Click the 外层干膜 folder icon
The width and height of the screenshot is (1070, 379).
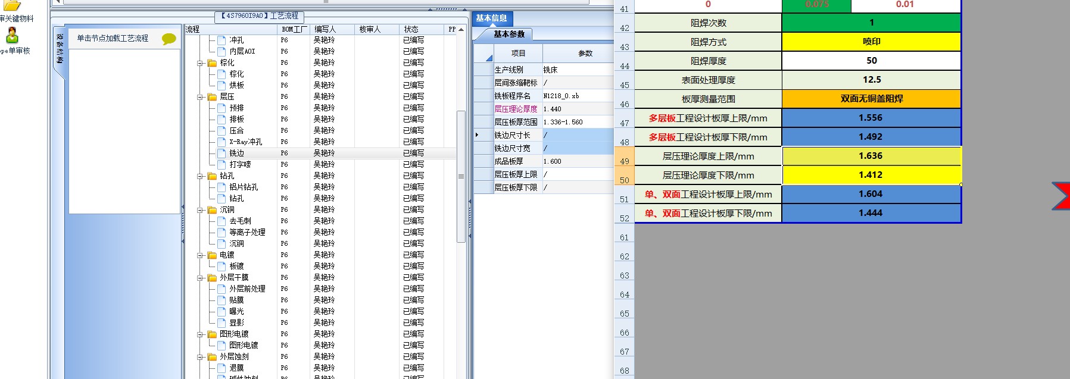212,277
